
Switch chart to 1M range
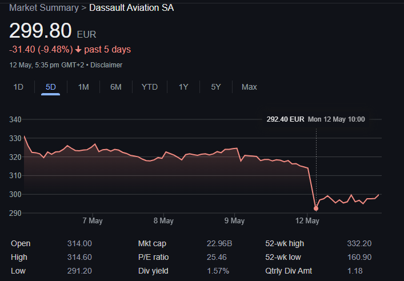(x=83, y=87)
